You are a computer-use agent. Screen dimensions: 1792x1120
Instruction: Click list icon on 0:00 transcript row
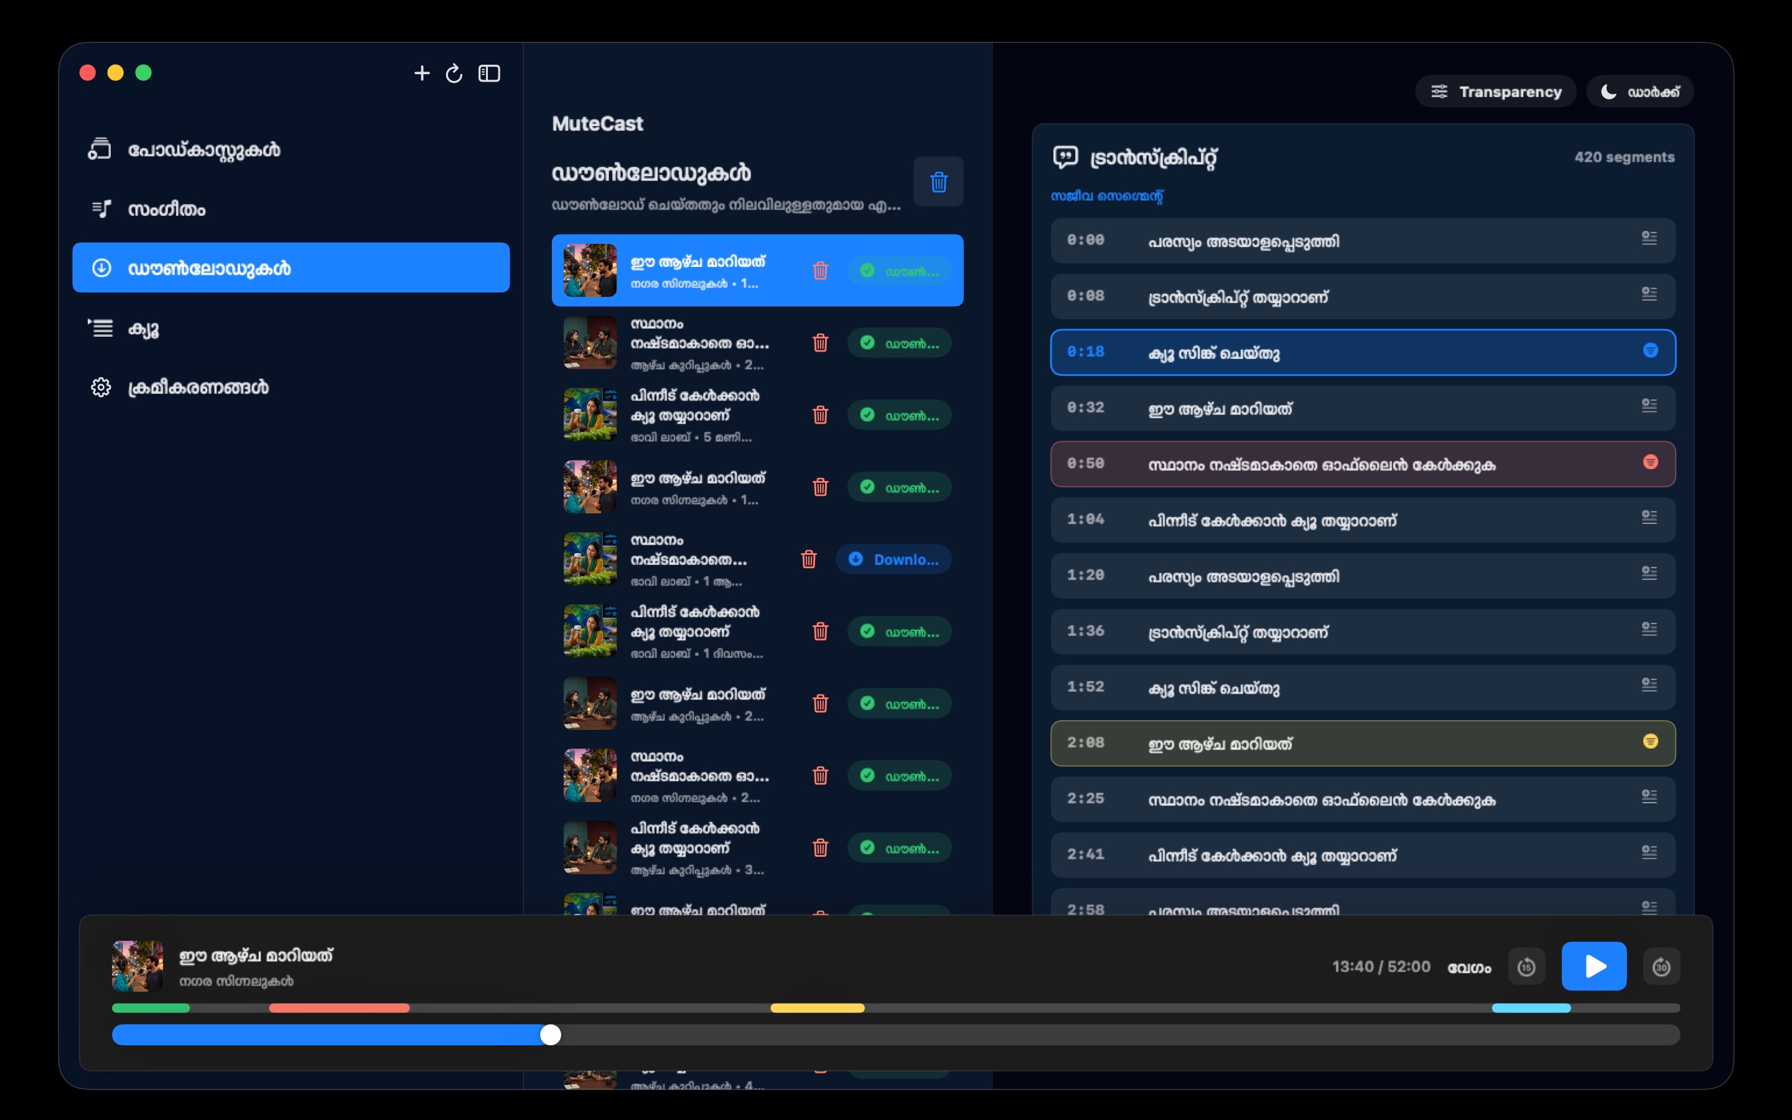click(x=1649, y=238)
